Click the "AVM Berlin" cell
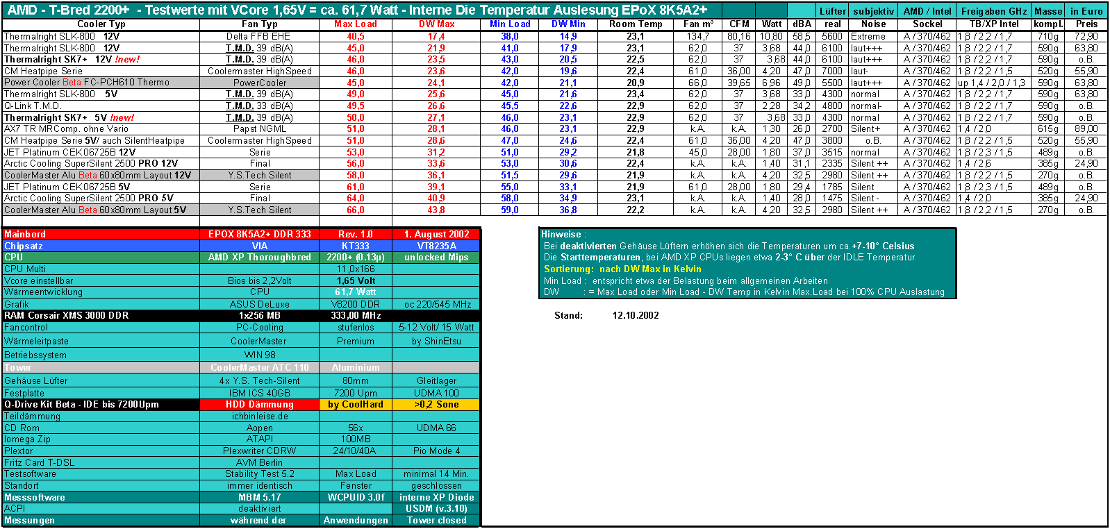 coord(260,463)
